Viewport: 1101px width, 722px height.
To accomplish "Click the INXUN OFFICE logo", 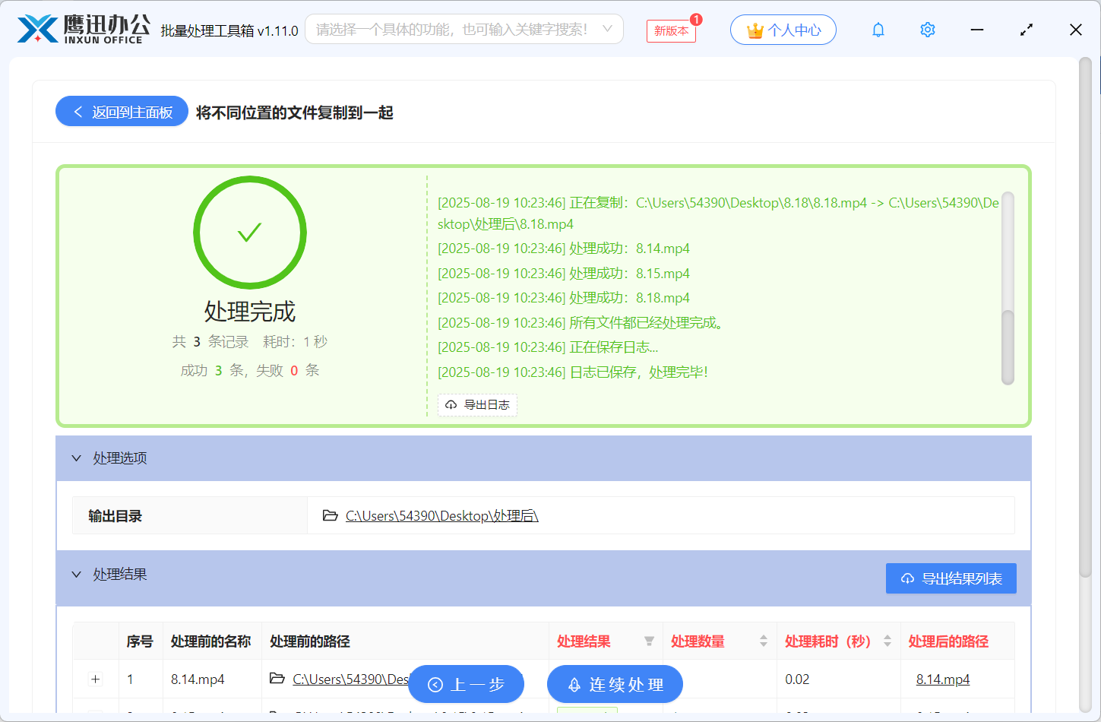I will pos(84,30).
